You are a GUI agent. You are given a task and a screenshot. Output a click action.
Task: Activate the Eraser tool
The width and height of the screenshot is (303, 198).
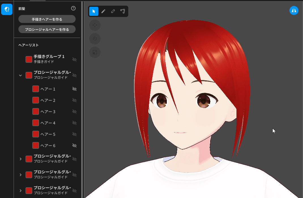pyautogui.click(x=113, y=11)
